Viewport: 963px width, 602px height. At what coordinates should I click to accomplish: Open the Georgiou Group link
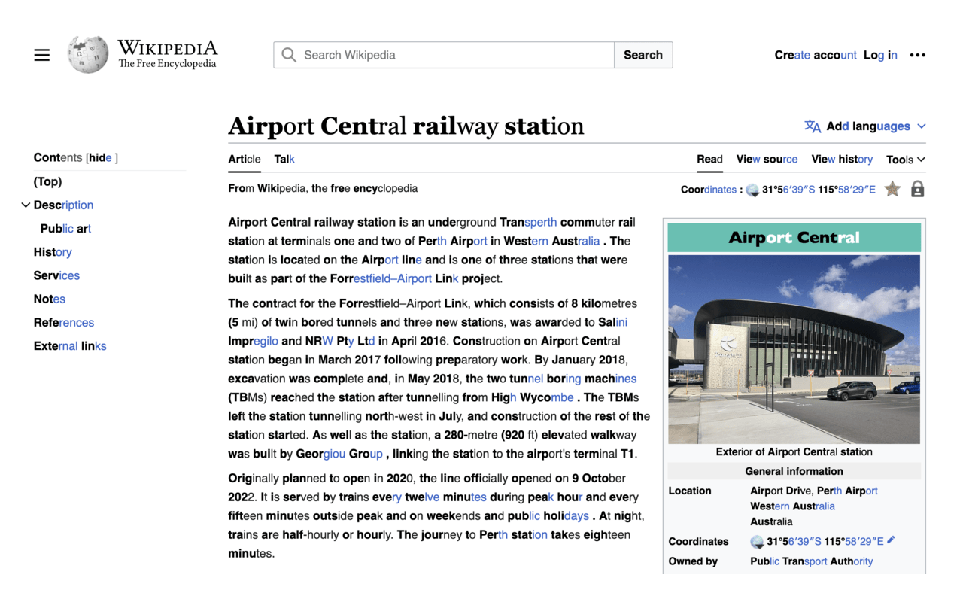[x=339, y=454]
